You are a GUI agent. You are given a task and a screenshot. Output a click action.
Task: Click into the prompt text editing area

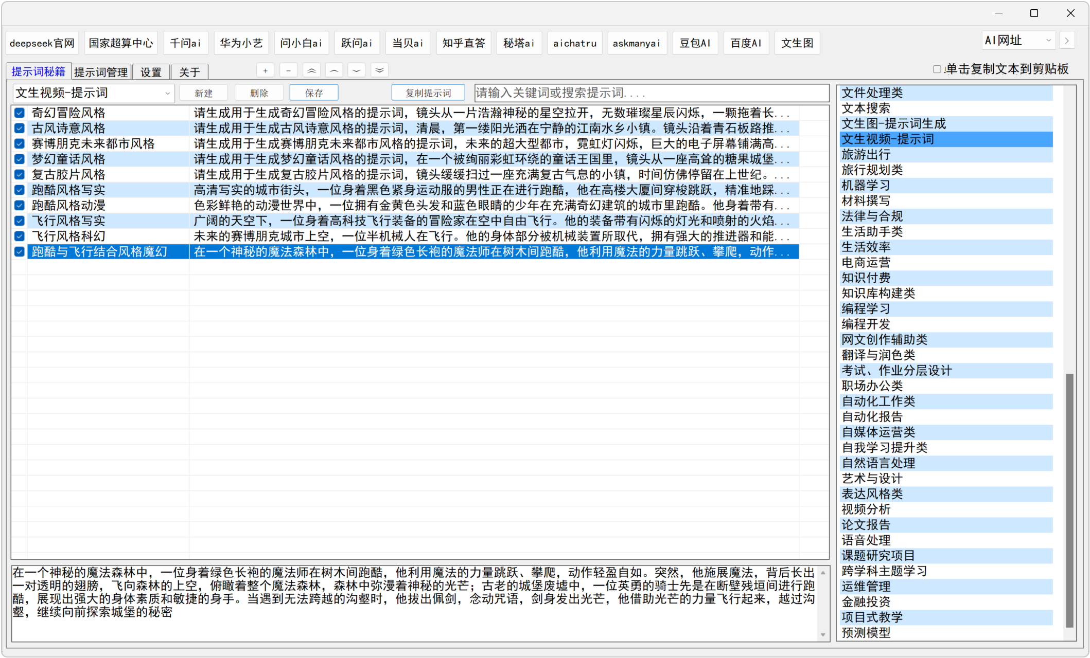tap(414, 603)
